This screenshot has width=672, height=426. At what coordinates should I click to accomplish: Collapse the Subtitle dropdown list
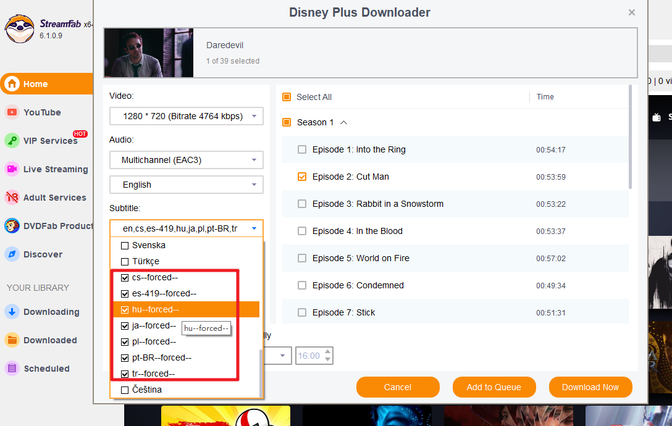pyautogui.click(x=254, y=228)
